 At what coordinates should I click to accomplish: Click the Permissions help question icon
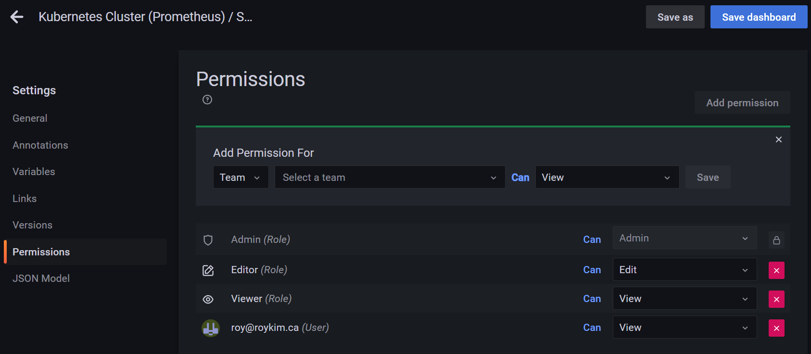[x=207, y=100]
